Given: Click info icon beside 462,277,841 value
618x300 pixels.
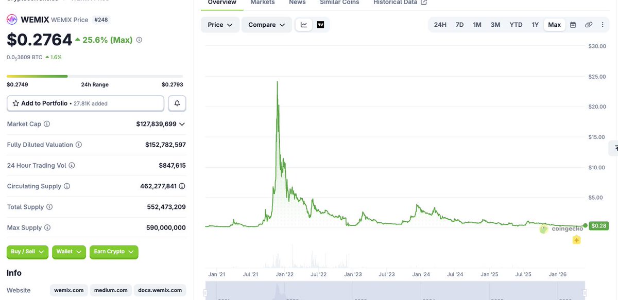Looking at the screenshot, I should [182, 186].
